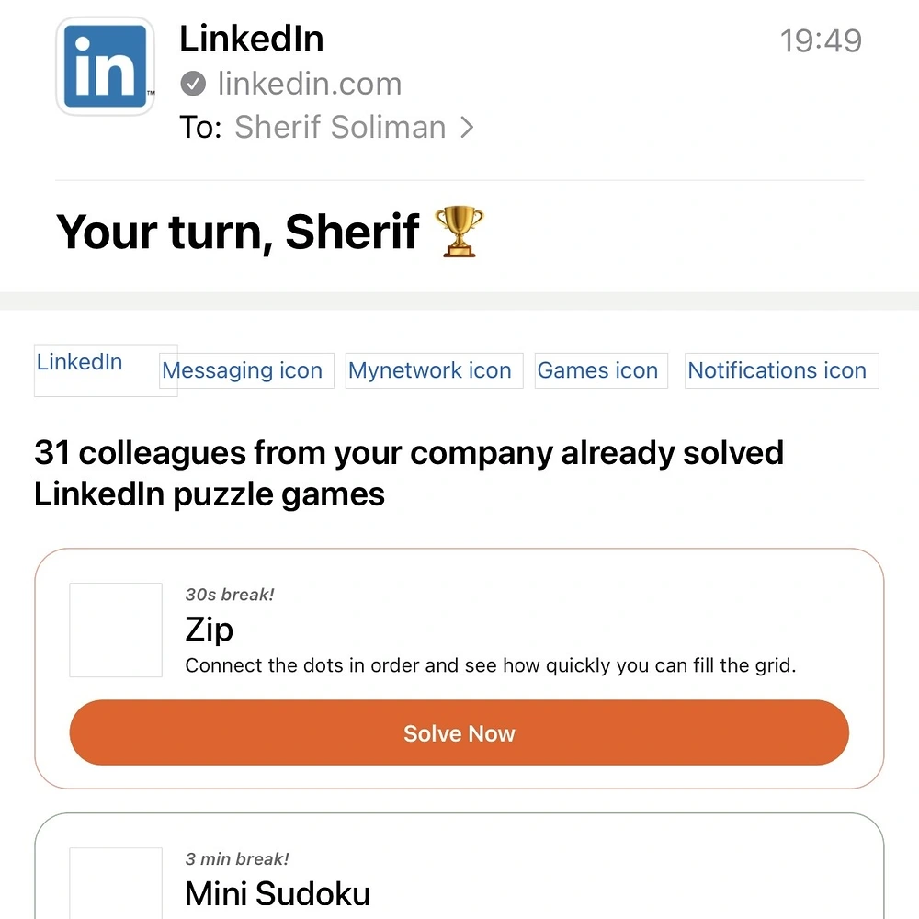Screen dimensions: 919x919
Task: Open the Games icon link
Action: coord(598,370)
